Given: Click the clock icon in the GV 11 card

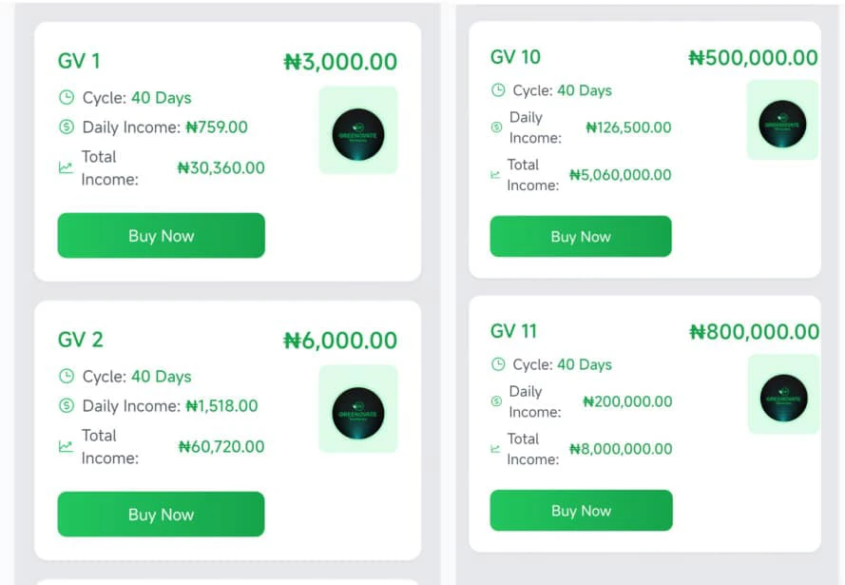Looking at the screenshot, I should pyautogui.click(x=498, y=364).
